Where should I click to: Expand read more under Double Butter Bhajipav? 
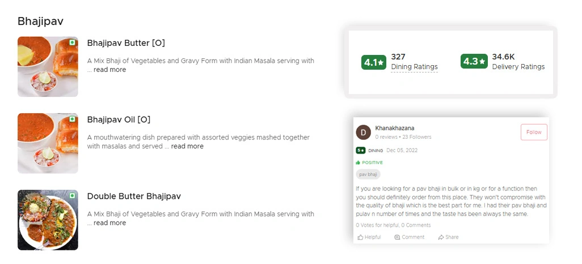point(110,223)
